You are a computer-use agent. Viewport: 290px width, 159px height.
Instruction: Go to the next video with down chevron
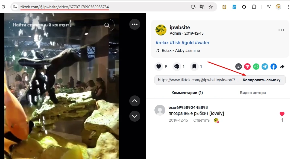click(134, 116)
